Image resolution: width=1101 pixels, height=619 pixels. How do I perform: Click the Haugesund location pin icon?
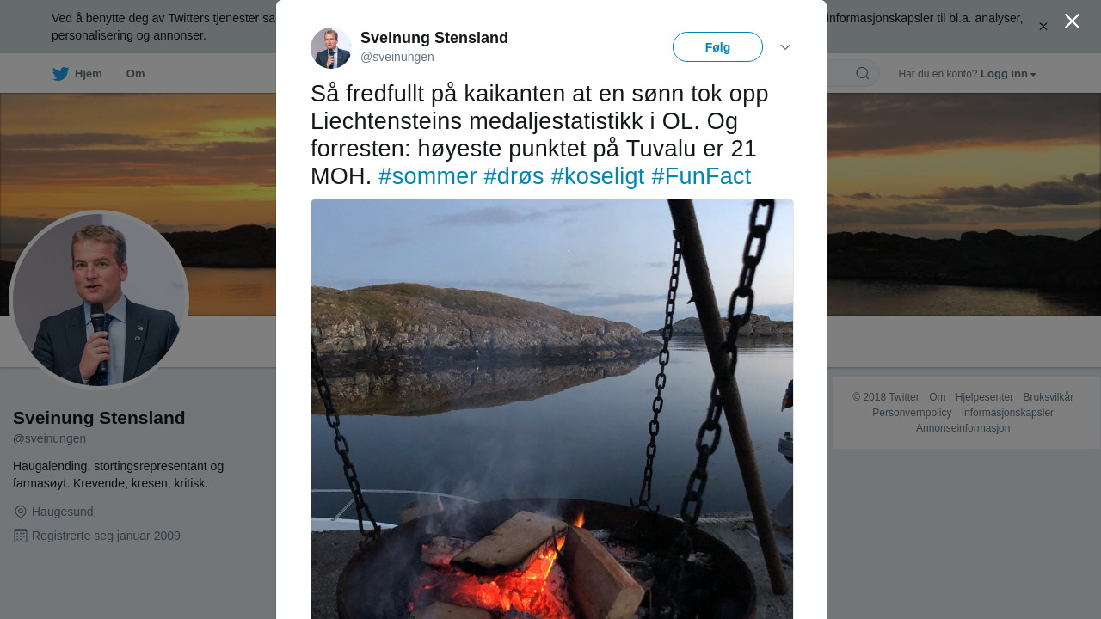pos(21,512)
